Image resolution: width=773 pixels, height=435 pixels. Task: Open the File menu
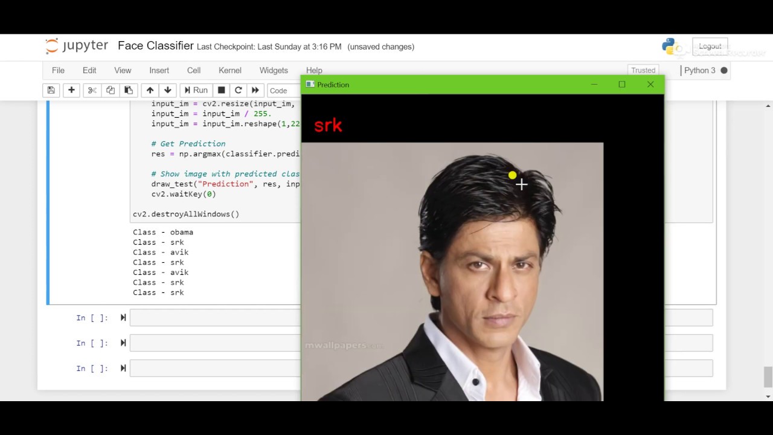pyautogui.click(x=58, y=70)
